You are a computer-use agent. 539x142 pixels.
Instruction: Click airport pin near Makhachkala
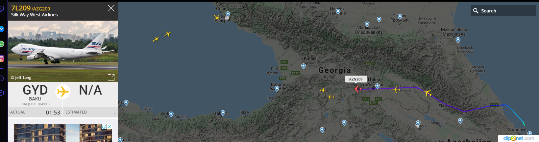pyautogui.click(x=458, y=40)
